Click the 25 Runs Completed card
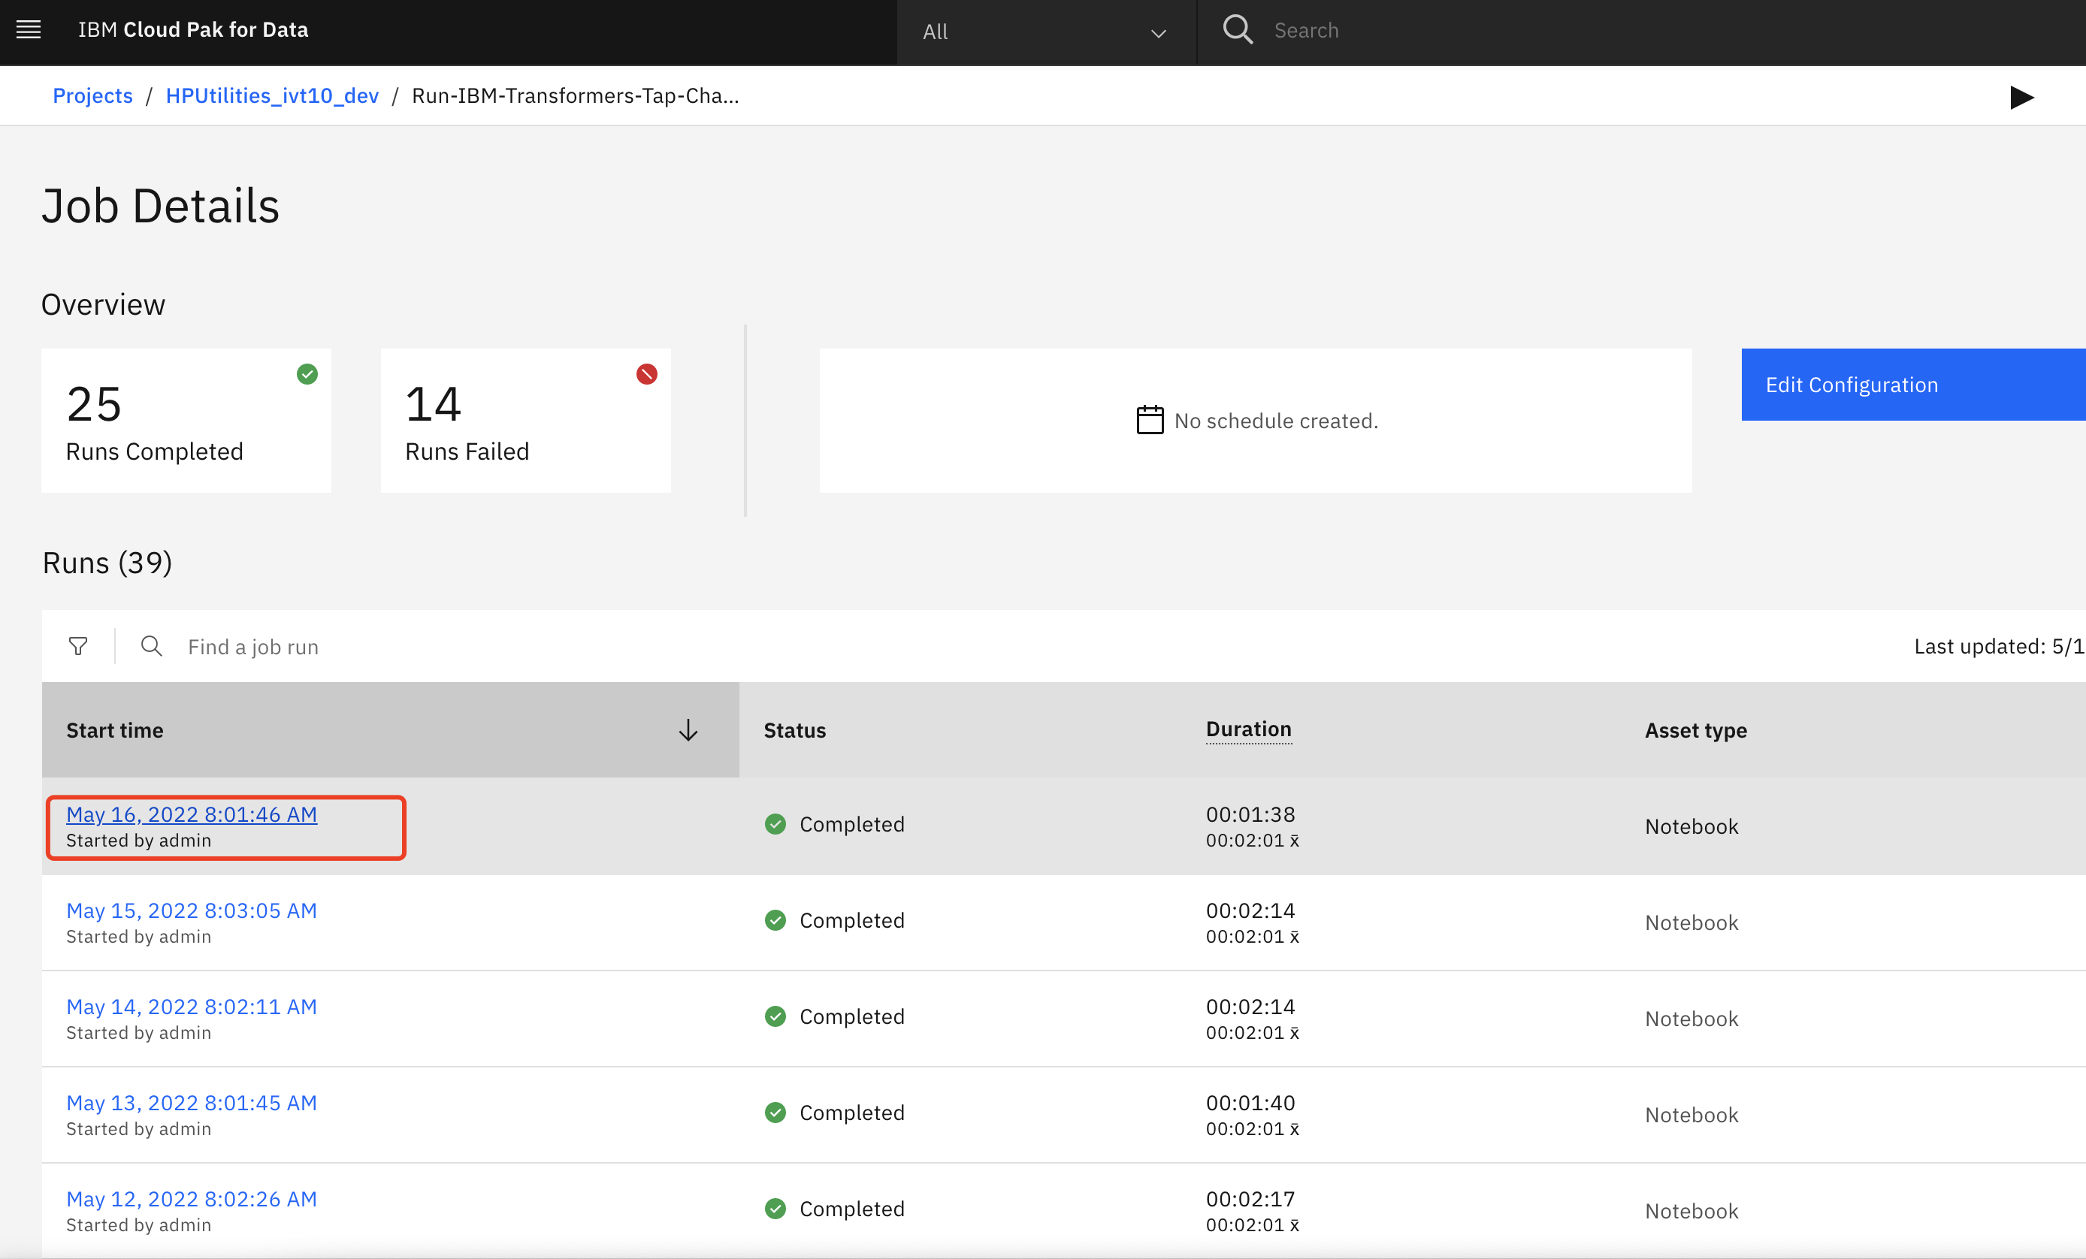 pyautogui.click(x=186, y=421)
